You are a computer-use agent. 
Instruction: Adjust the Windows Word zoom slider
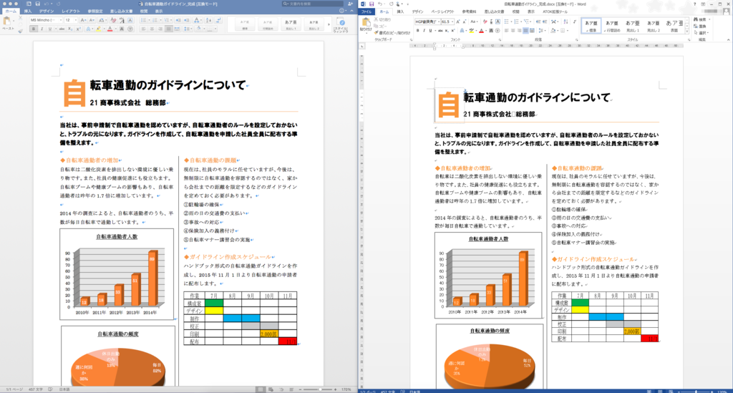click(696, 391)
